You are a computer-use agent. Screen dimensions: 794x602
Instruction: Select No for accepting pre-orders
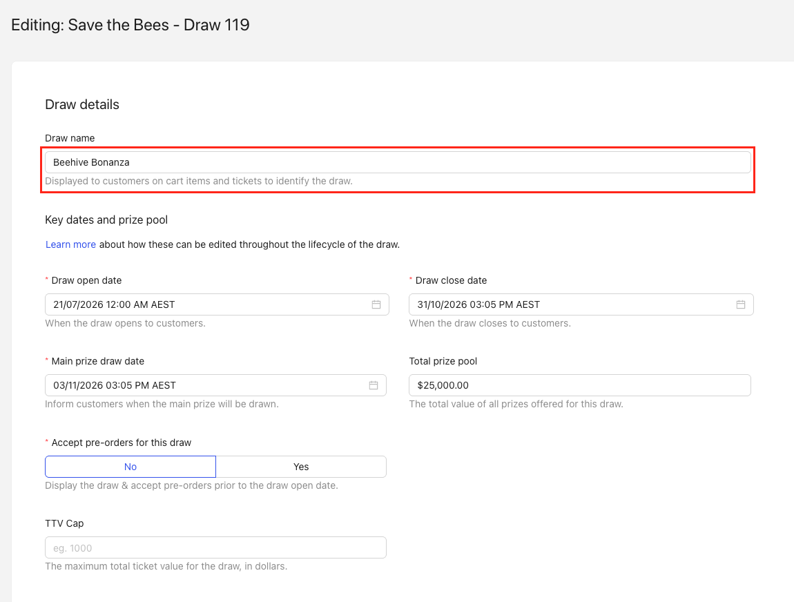click(130, 467)
